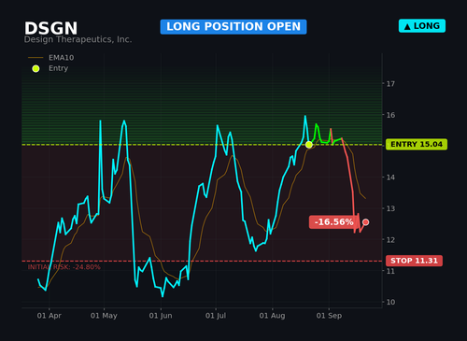Click the 17 price axis label

pyautogui.click(x=390, y=84)
